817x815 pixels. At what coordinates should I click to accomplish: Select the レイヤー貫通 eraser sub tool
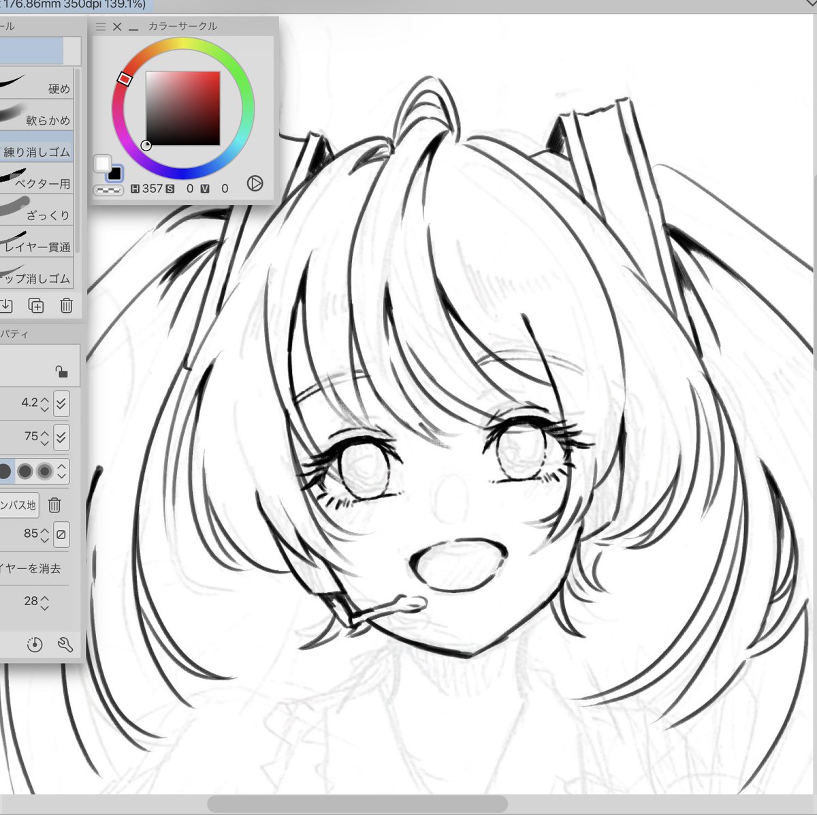click(x=36, y=241)
